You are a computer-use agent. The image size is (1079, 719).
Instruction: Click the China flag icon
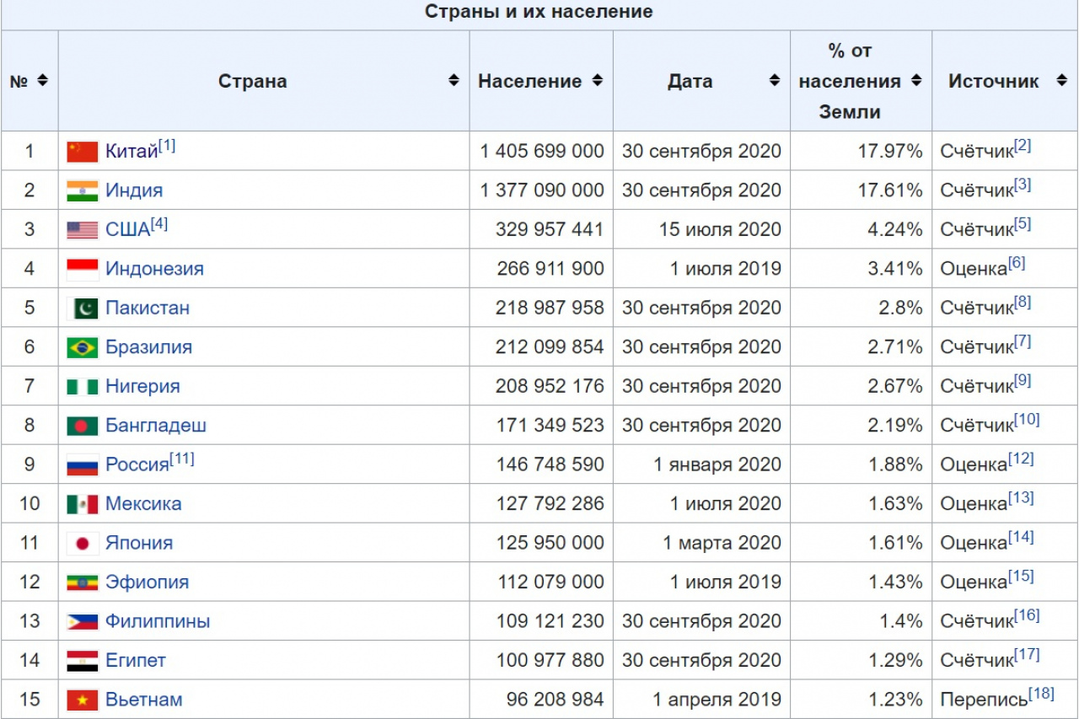pyautogui.click(x=83, y=152)
